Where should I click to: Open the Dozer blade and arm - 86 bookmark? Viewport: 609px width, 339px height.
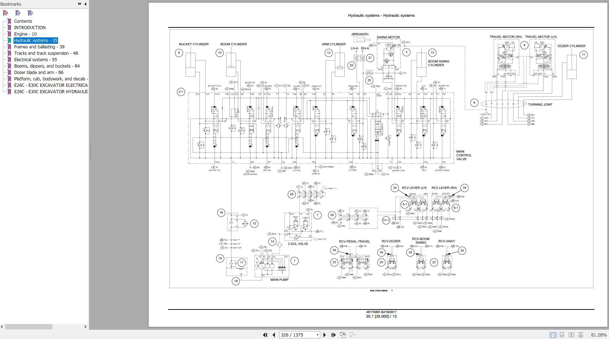(39, 72)
